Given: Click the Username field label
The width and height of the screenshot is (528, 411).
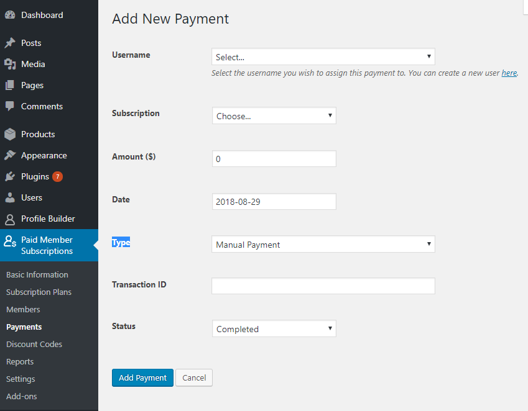Looking at the screenshot, I should [x=131, y=55].
